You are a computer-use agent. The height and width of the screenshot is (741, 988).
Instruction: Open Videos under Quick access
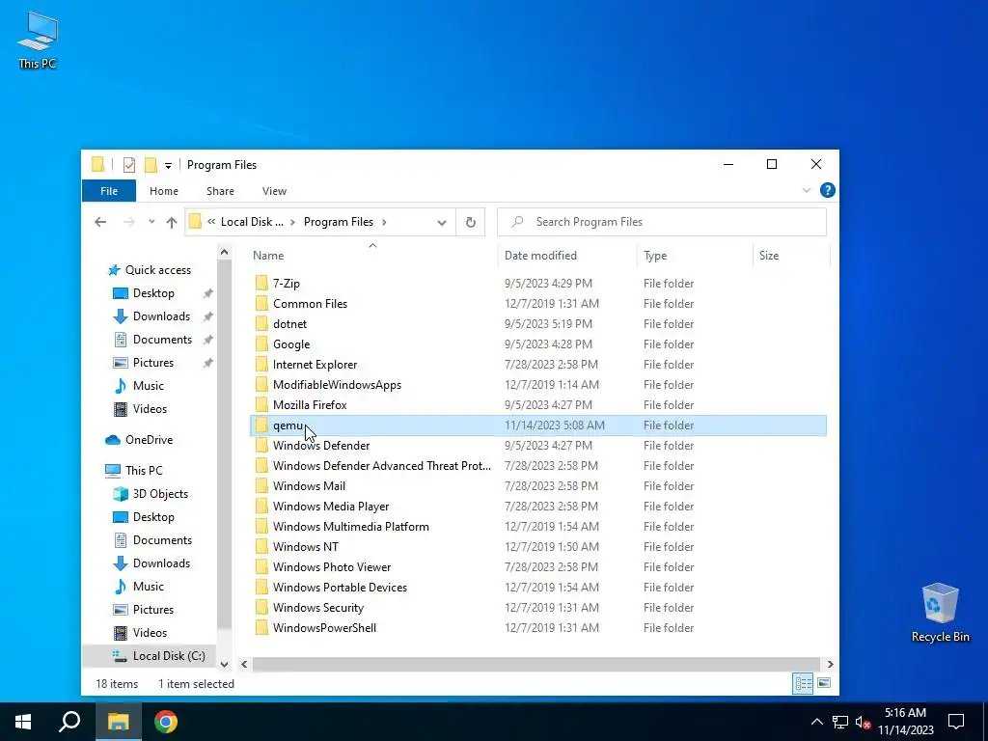point(150,409)
